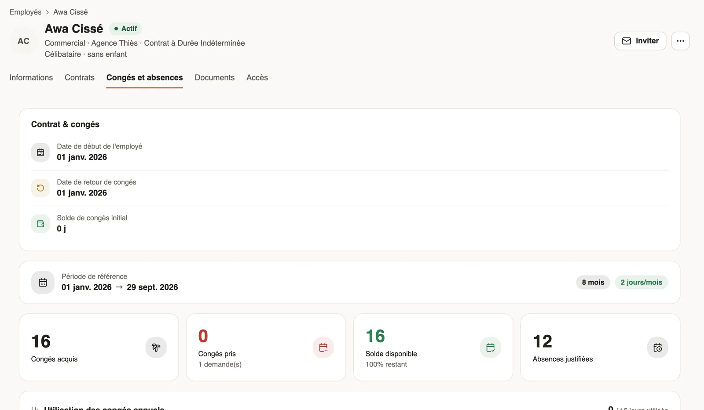Click the calendar icon for Période de référence
Viewport: 704px width, 410px height.
(x=43, y=282)
